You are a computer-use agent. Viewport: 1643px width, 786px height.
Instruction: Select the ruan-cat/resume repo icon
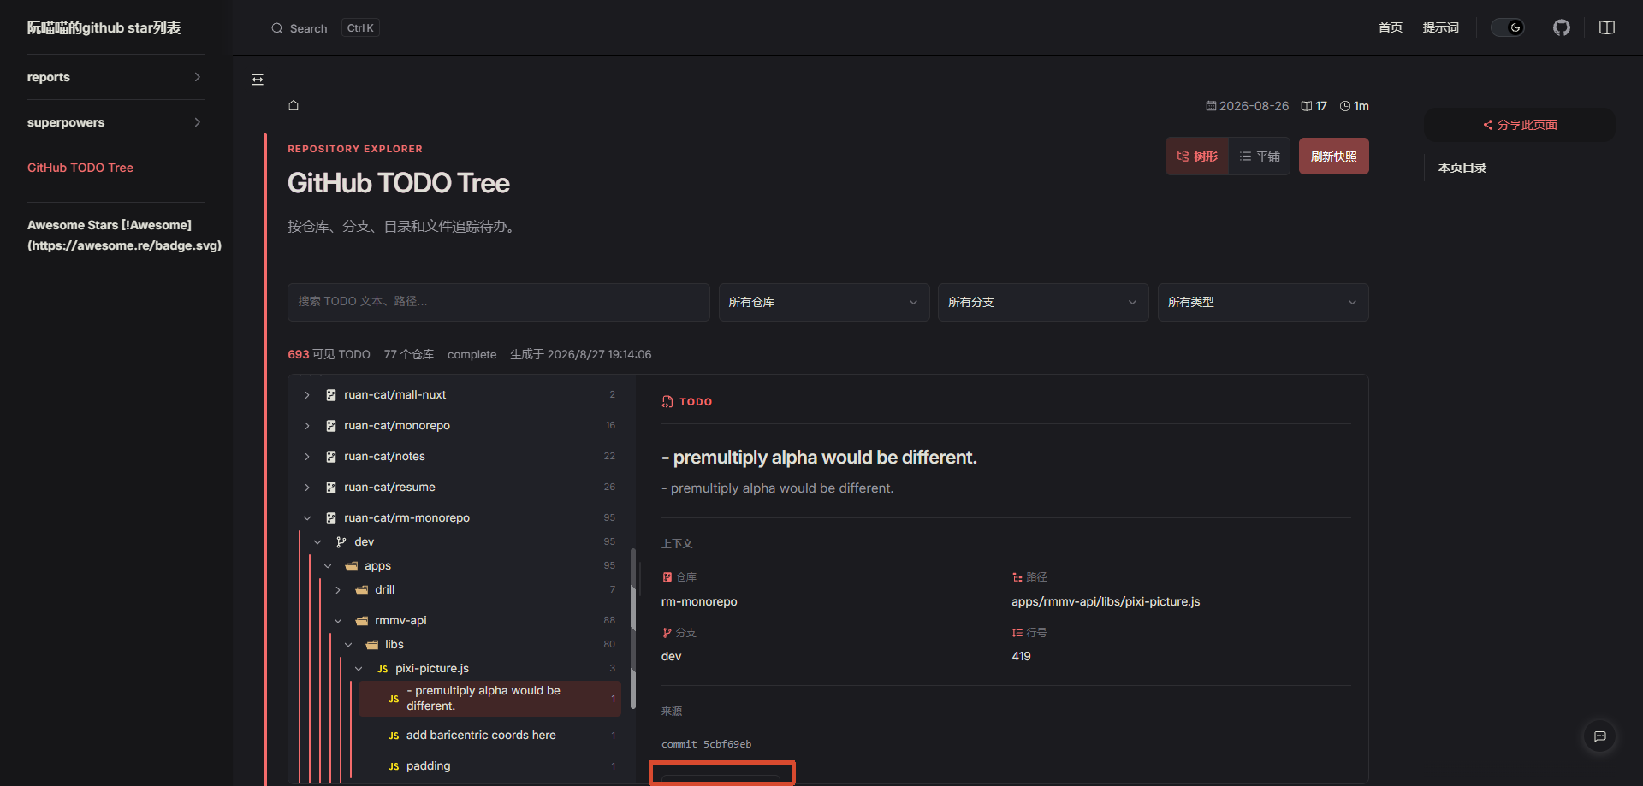331,488
